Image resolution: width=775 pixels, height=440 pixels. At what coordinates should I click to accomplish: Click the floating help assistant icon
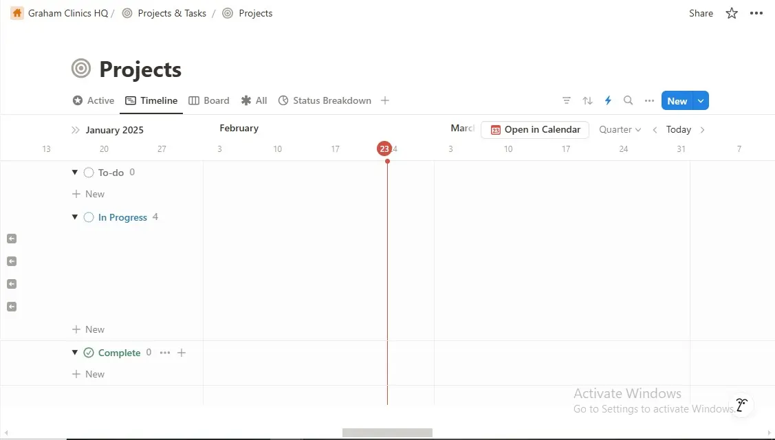(x=741, y=405)
